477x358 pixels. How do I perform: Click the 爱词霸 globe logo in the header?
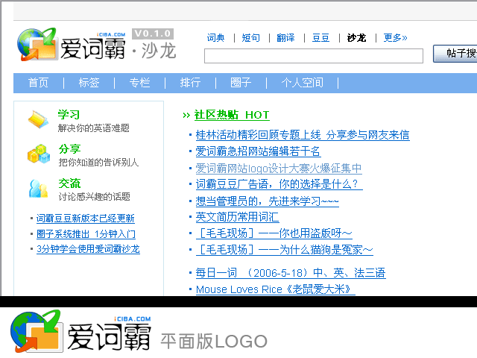pos(37,45)
